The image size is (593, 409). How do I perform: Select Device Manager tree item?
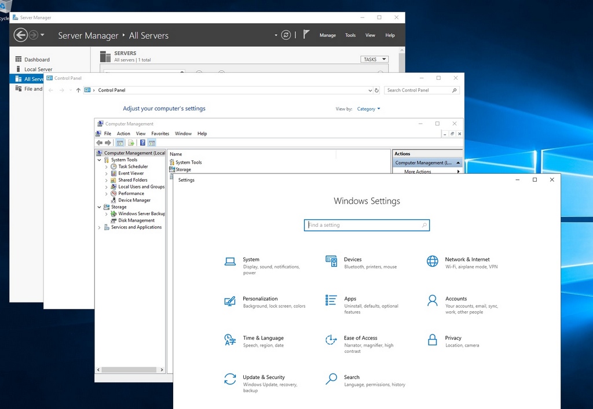pos(134,200)
